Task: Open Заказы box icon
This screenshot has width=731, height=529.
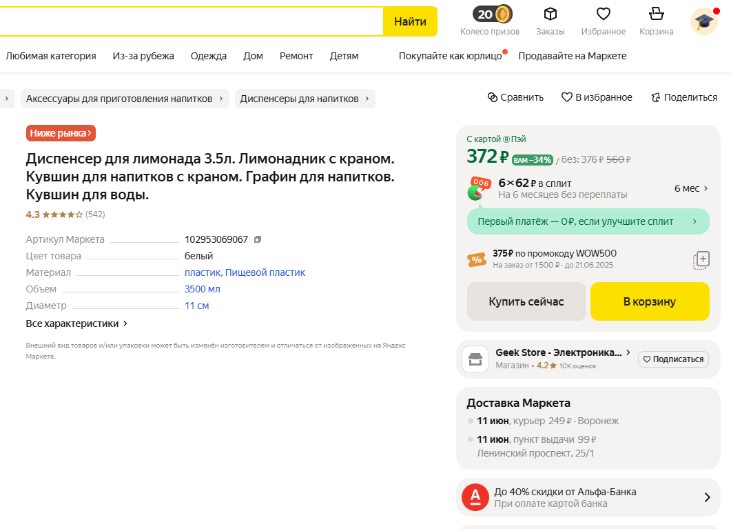Action: click(550, 14)
